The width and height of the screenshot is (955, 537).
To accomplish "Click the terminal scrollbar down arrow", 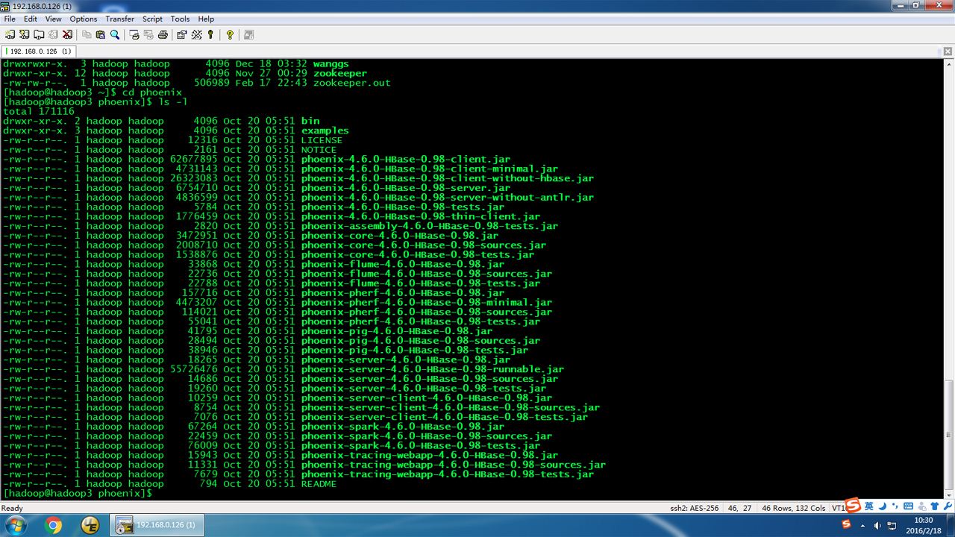I will click(949, 497).
